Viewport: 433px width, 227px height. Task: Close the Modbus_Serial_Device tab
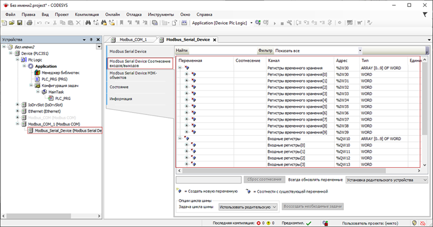[215, 40]
